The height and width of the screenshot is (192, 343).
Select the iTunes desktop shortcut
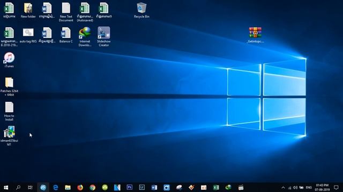click(x=9, y=60)
